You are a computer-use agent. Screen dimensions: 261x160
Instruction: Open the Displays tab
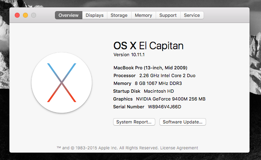pos(95,15)
